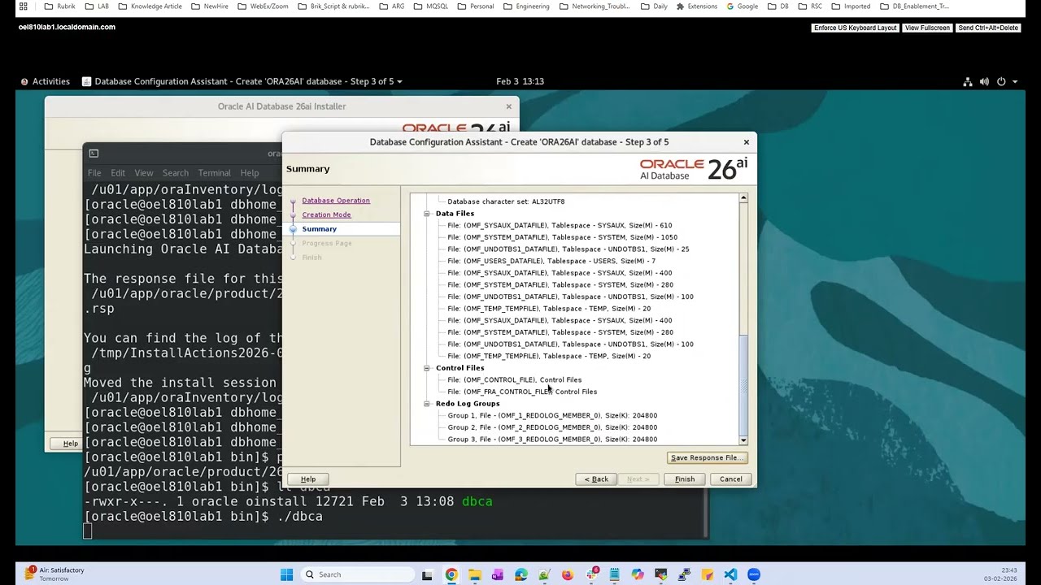Image resolution: width=1041 pixels, height=585 pixels.
Task: Click the Finish button
Action: tap(685, 479)
